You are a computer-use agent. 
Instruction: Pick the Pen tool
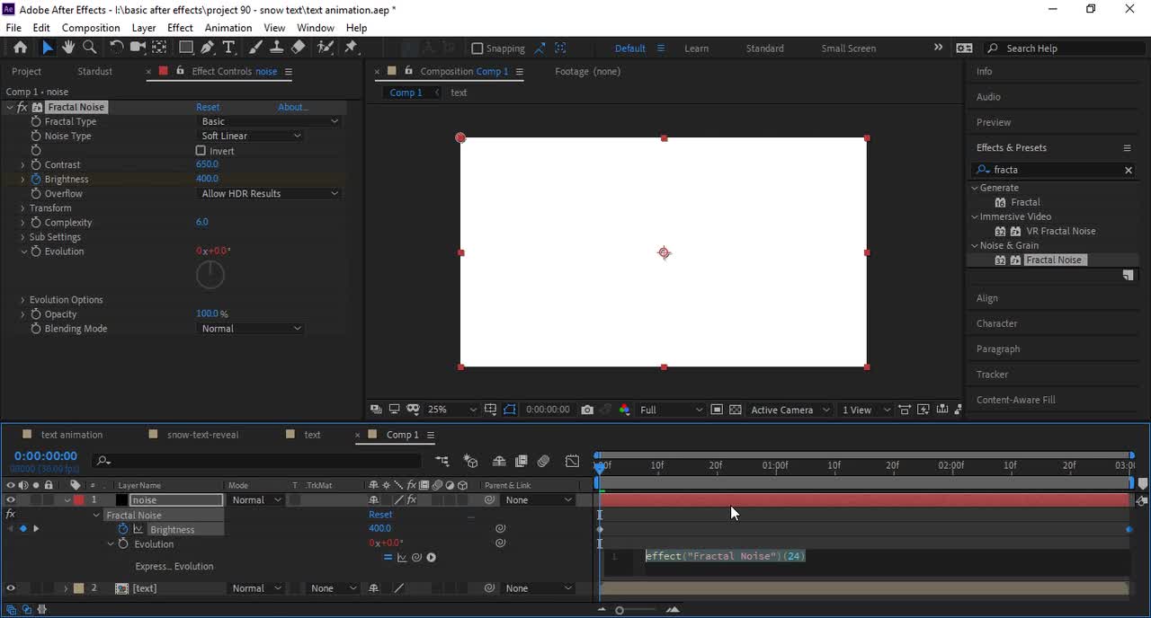point(208,48)
